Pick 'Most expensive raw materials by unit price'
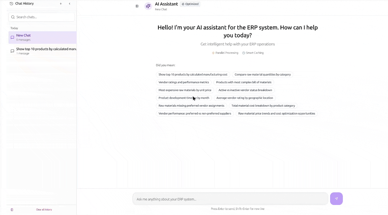Screen dimensions: 388x215 coord(185,90)
